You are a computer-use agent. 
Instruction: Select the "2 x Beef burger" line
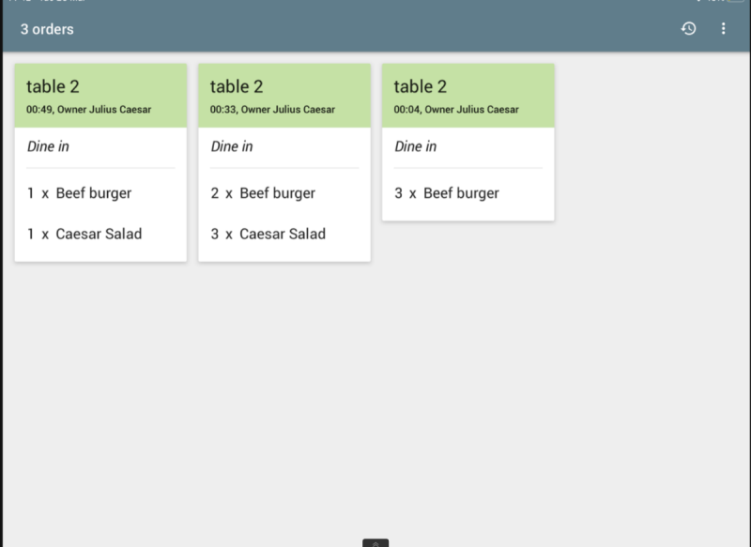click(263, 193)
